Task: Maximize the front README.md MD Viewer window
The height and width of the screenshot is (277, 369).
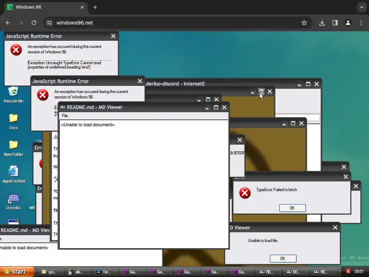Action: click(x=216, y=107)
